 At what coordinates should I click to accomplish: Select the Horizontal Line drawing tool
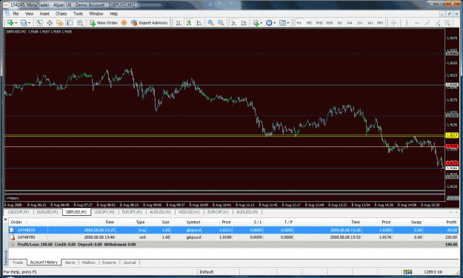pyautogui.click(x=417, y=23)
